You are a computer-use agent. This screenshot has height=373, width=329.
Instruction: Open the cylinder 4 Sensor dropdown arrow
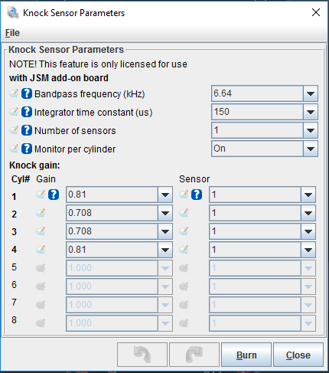click(308, 250)
